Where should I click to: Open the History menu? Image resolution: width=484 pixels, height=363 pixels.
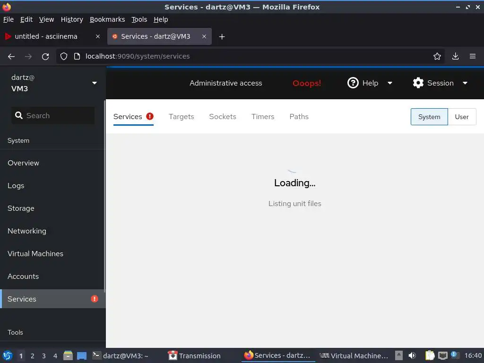tap(72, 19)
